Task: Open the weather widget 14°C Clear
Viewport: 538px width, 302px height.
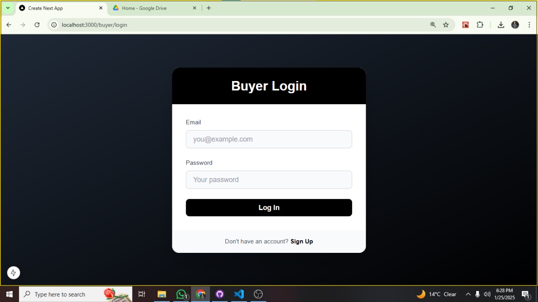Action: (x=436, y=294)
